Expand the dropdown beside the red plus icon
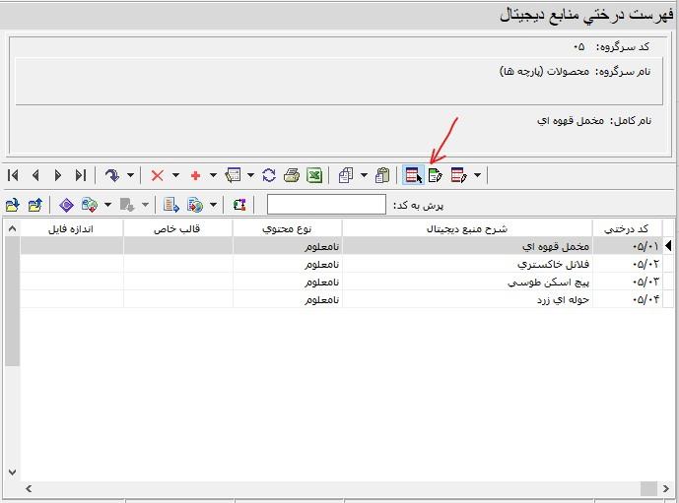 (x=213, y=175)
